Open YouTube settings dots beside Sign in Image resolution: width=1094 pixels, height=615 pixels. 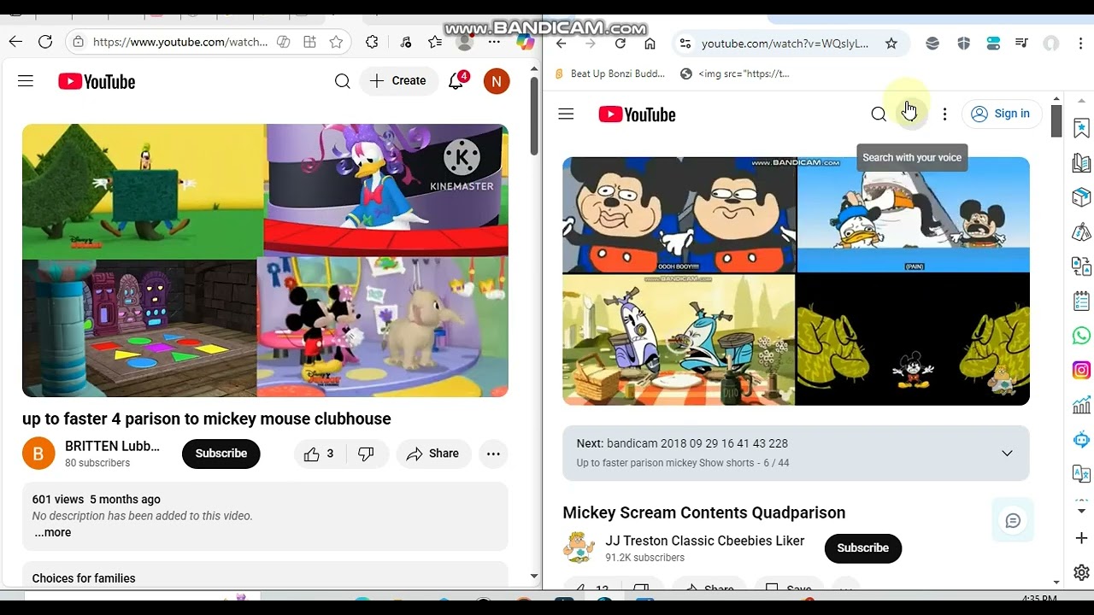pyautogui.click(x=944, y=114)
